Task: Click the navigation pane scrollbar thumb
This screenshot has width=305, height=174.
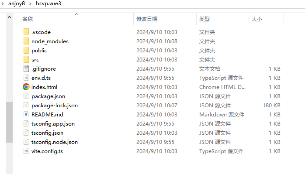Action: [9, 123]
